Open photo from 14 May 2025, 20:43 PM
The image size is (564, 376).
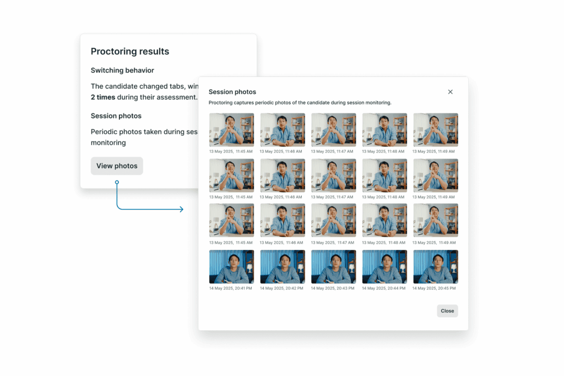coord(334,266)
